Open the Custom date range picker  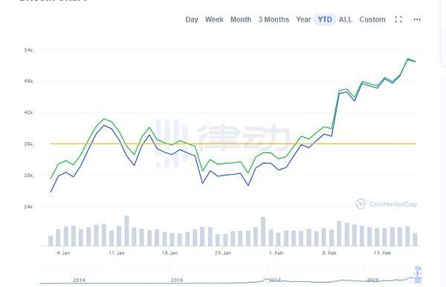pyautogui.click(x=372, y=19)
